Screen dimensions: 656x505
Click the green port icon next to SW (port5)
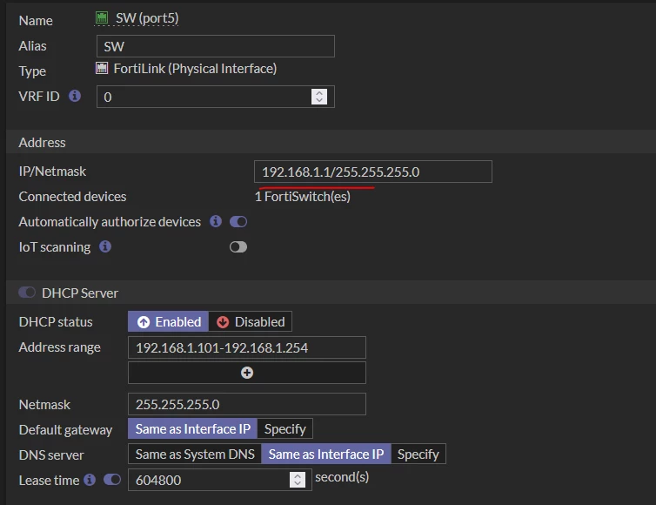(102, 17)
